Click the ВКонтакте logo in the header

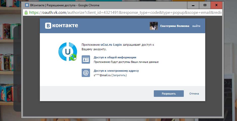point(62,25)
